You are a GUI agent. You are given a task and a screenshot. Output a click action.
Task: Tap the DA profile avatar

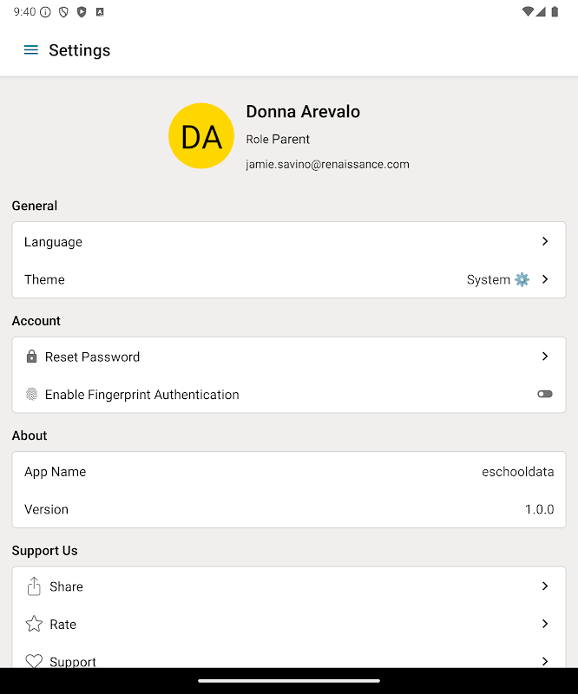coord(201,136)
